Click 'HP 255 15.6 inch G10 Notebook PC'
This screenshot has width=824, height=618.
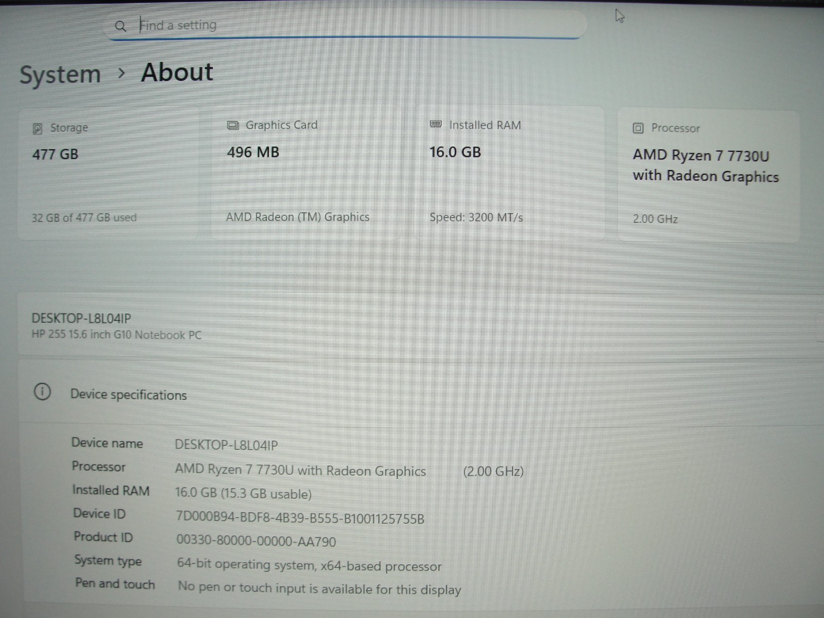116,335
